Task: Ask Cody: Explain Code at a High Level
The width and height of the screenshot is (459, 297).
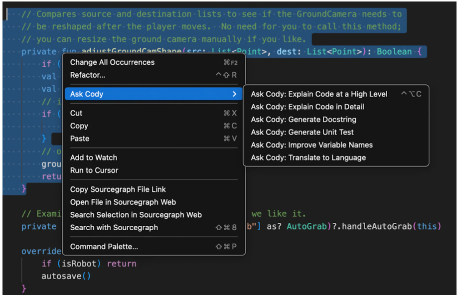Action: point(336,94)
